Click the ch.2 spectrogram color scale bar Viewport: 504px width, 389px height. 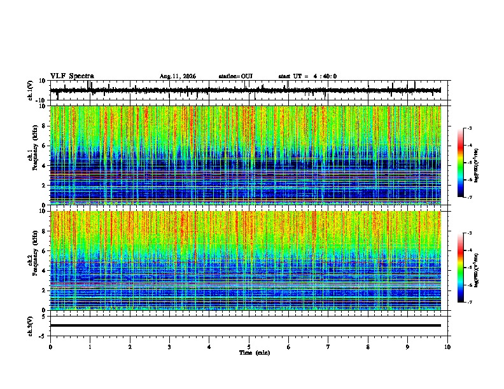(461, 268)
